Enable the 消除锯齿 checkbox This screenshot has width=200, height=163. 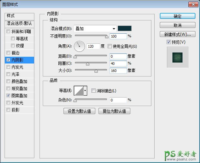pos(93,91)
